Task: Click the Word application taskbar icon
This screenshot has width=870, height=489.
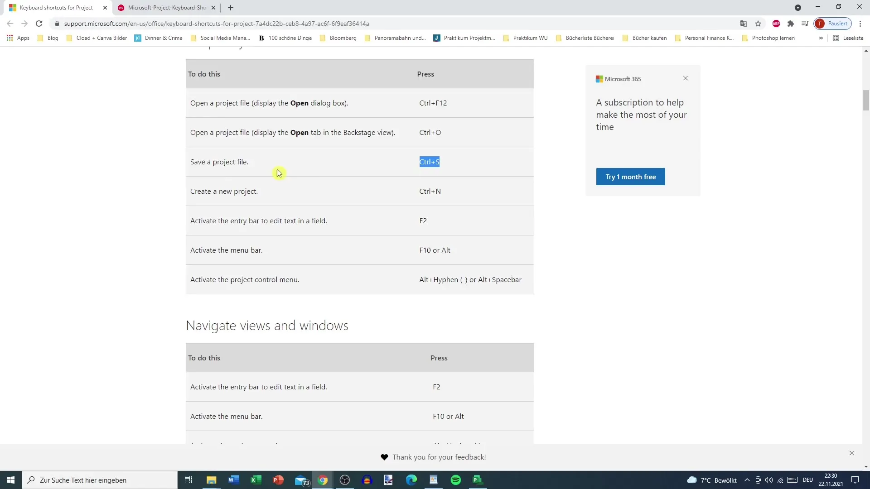Action: 233,480
